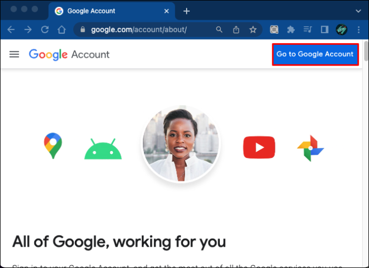Image resolution: width=369 pixels, height=268 pixels.
Task: Click the page vertical scrollbar thumb
Action: tap(366, 51)
